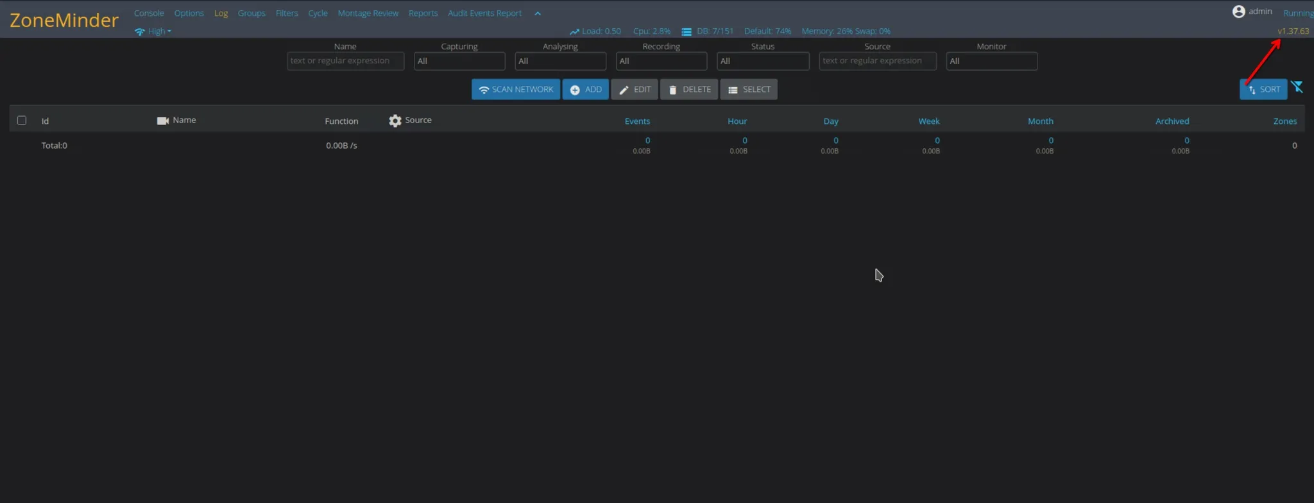Click the gear icon in Source header
Screen dimensions: 1314x503
(395, 121)
